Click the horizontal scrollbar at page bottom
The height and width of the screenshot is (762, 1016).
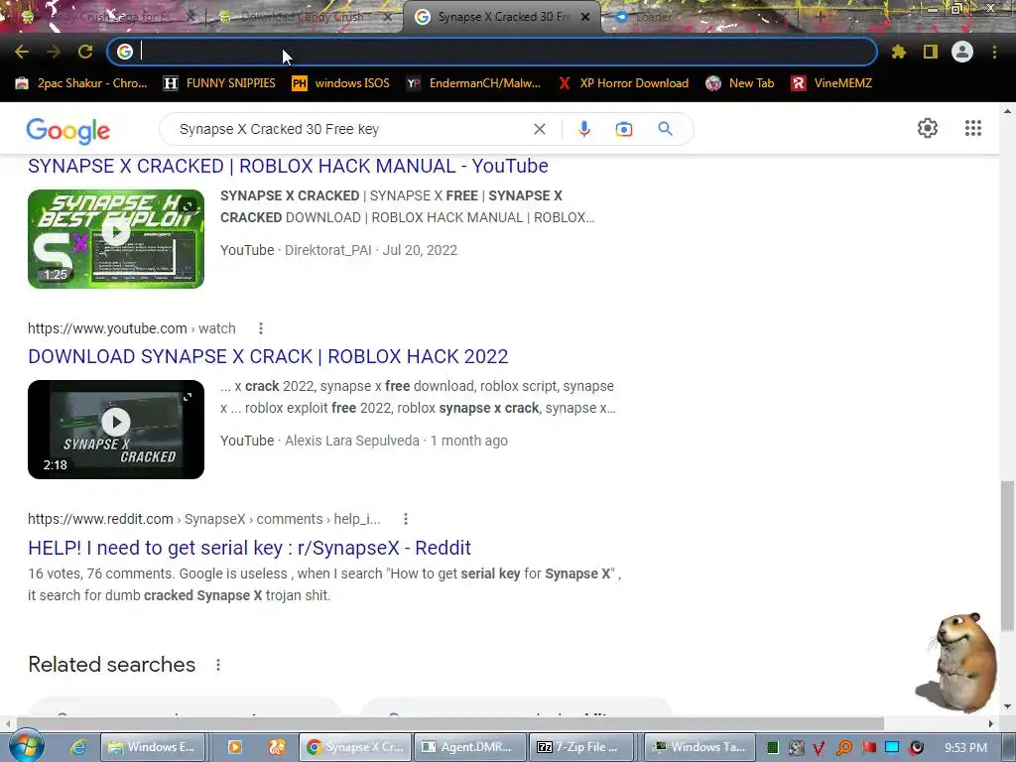pyautogui.click(x=450, y=723)
